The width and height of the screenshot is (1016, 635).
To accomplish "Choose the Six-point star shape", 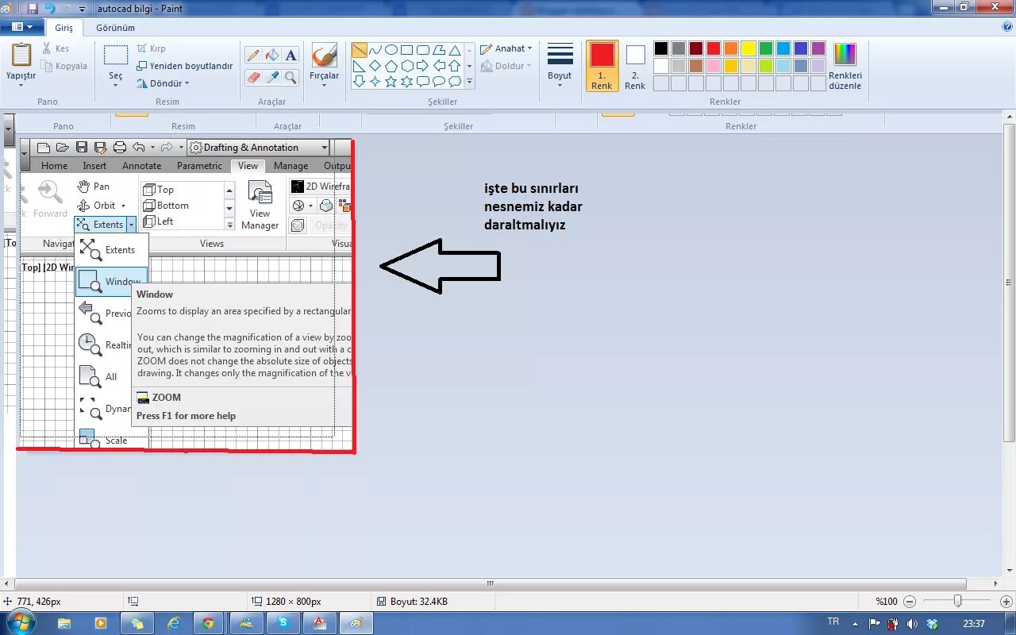I will (x=407, y=82).
